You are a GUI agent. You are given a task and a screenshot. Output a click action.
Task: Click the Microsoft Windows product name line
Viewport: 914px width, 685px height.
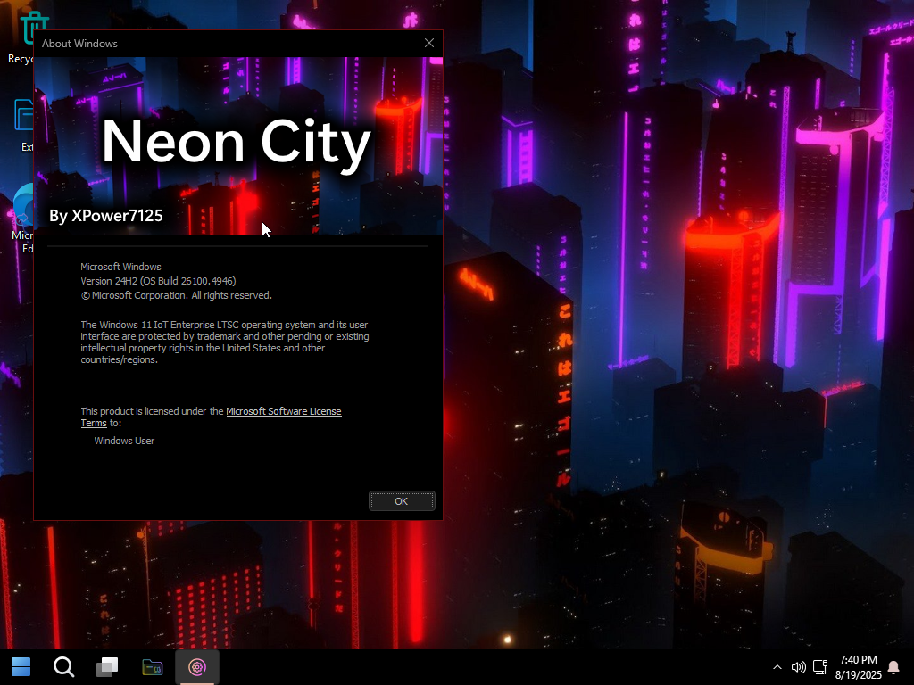click(x=120, y=267)
